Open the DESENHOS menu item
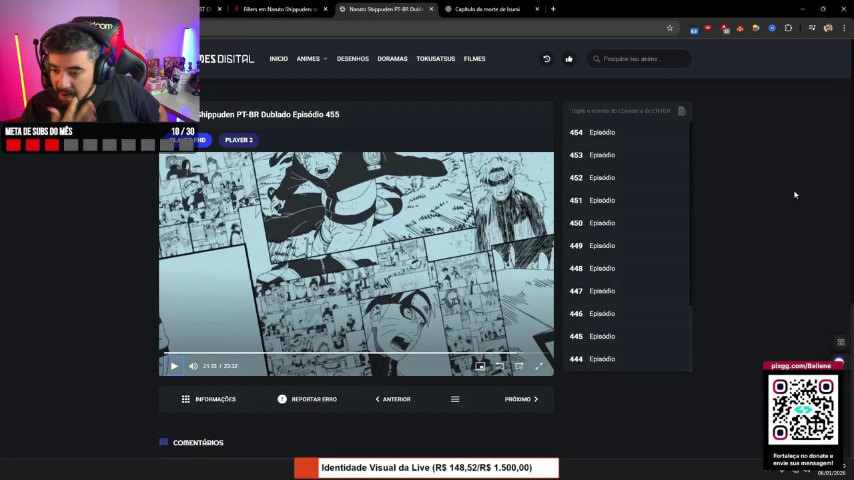854x480 pixels. coord(353,59)
